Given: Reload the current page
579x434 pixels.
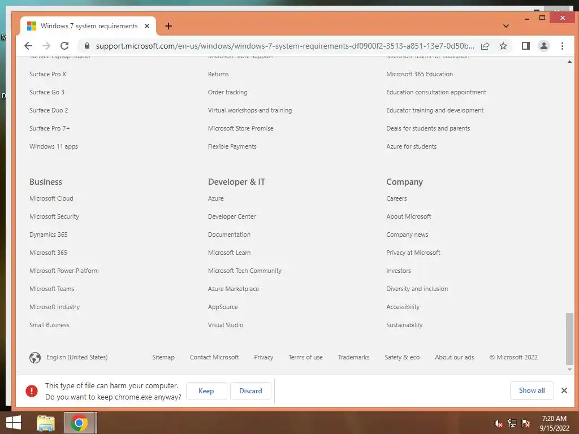Looking at the screenshot, I should 64,46.
